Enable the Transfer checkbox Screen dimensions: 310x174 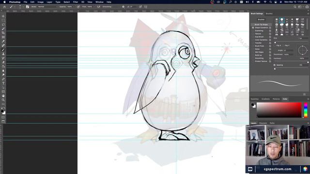(x=253, y=43)
